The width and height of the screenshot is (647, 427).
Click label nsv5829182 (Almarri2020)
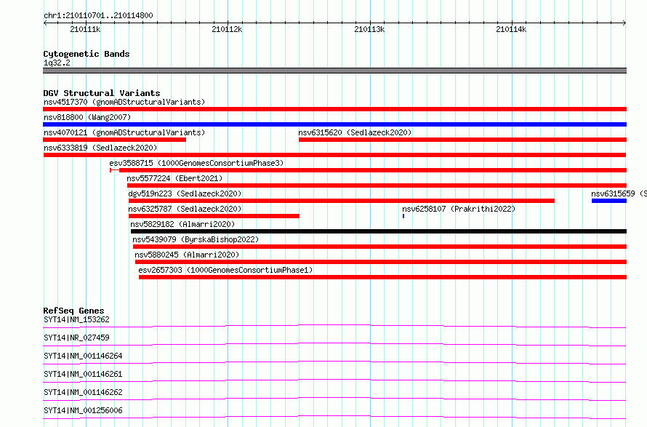[x=182, y=224]
